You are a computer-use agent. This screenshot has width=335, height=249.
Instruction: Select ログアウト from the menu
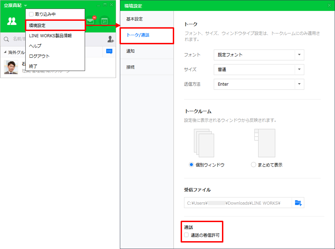[x=39, y=56]
